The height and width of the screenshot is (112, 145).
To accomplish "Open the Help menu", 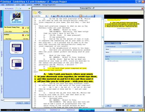I will 23,5.
